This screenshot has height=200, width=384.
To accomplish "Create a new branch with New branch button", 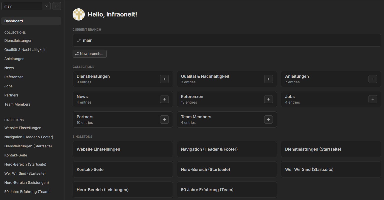I will 89,54.
